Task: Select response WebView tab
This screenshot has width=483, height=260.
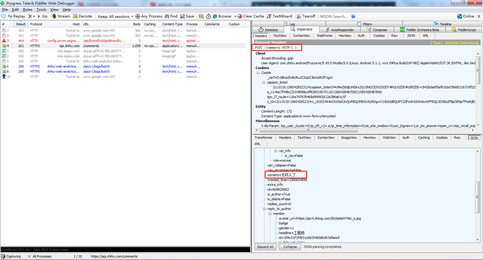Action: pyautogui.click(x=389, y=138)
